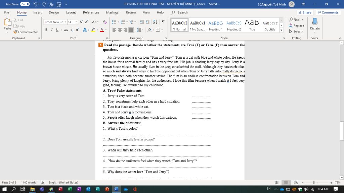This screenshot has width=344, height=193.
Task: Open the font name dropdown
Action: click(66, 22)
